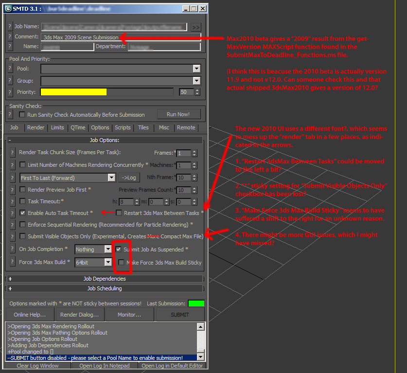Click help icon beside First To Last dropdown
The width and height of the screenshot is (407, 373).
pyautogui.click(x=12, y=178)
